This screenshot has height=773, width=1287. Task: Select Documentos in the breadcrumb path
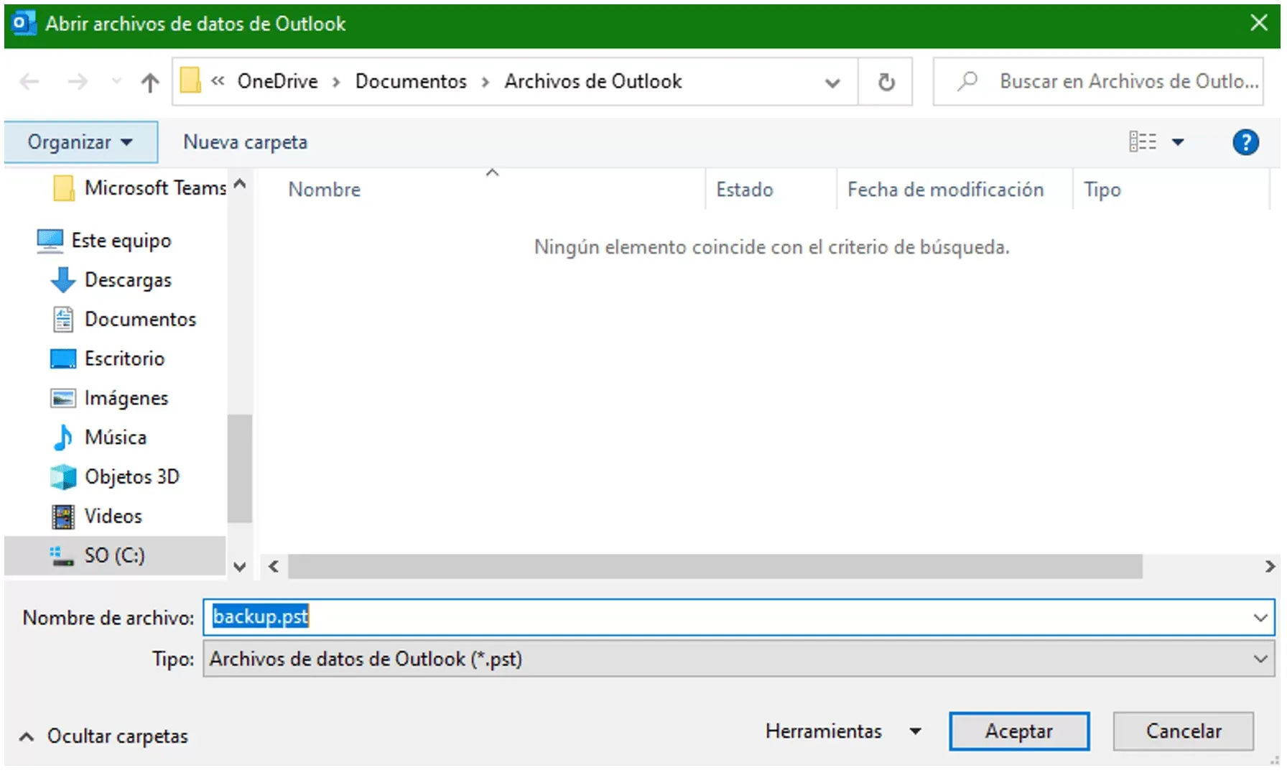tap(411, 81)
